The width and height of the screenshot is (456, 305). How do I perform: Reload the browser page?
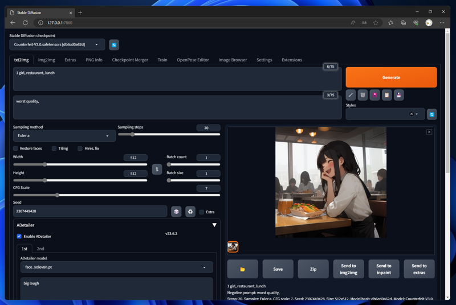[x=25, y=23]
